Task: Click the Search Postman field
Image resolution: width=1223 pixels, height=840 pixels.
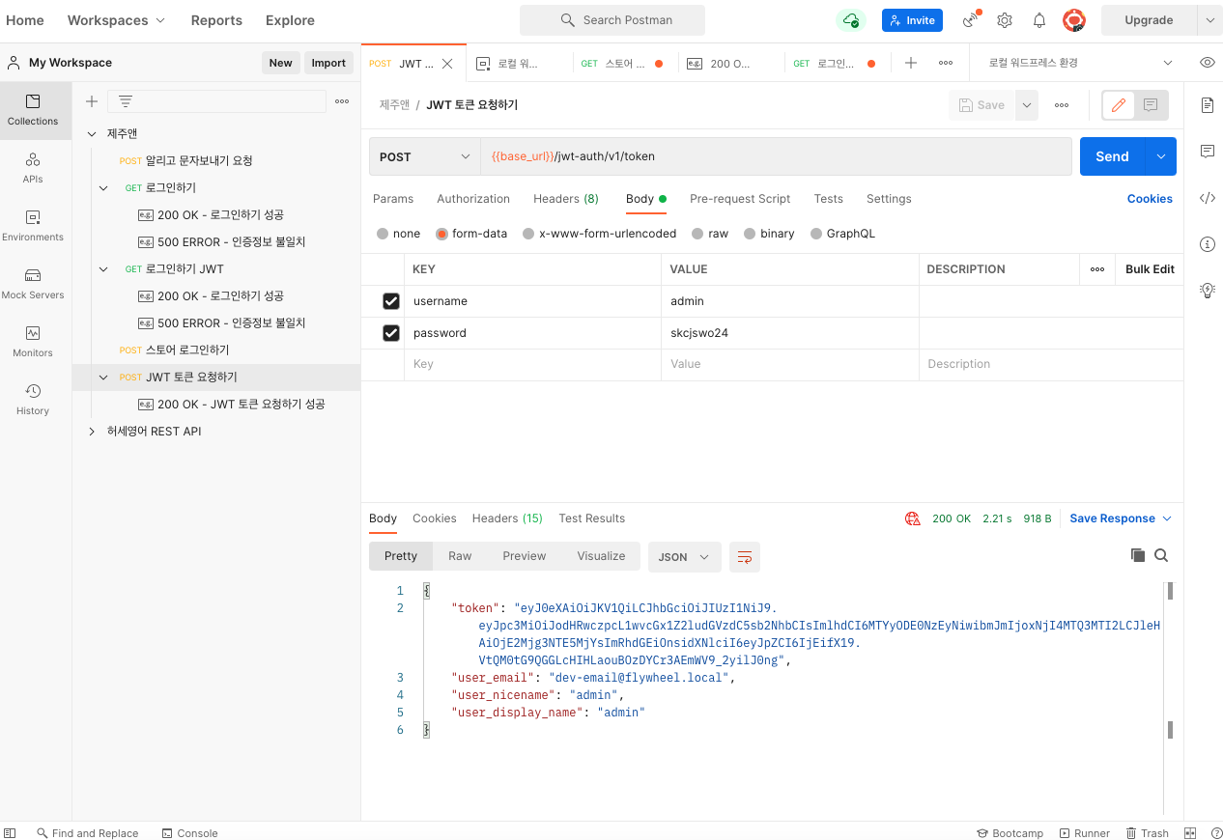Action: click(612, 20)
